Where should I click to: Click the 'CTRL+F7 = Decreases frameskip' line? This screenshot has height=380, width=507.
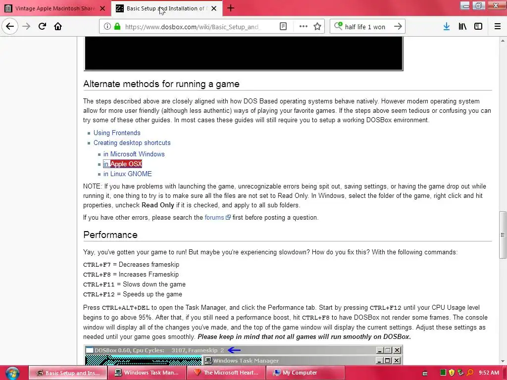131,265
